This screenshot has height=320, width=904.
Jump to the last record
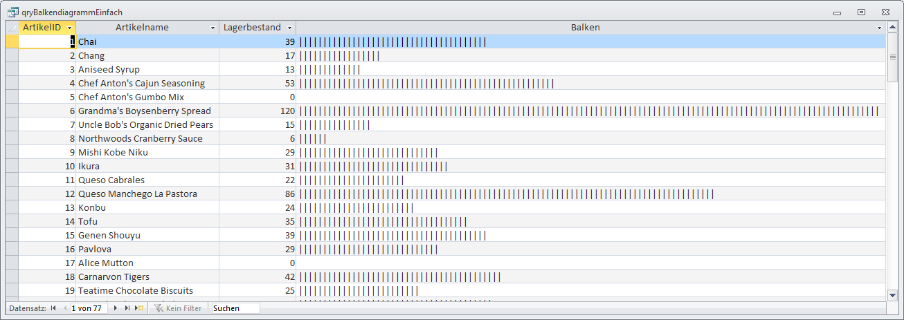point(127,308)
